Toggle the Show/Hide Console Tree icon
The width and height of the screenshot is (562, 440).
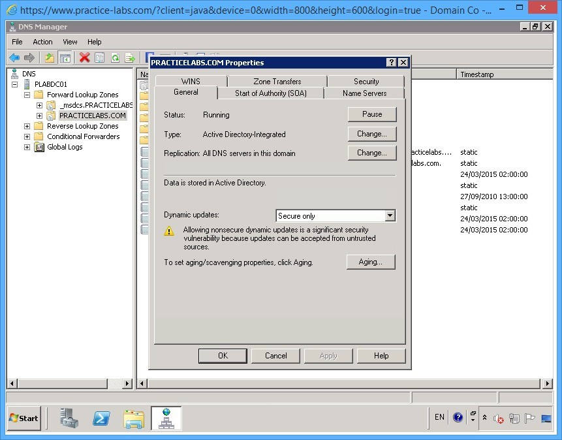[66, 57]
